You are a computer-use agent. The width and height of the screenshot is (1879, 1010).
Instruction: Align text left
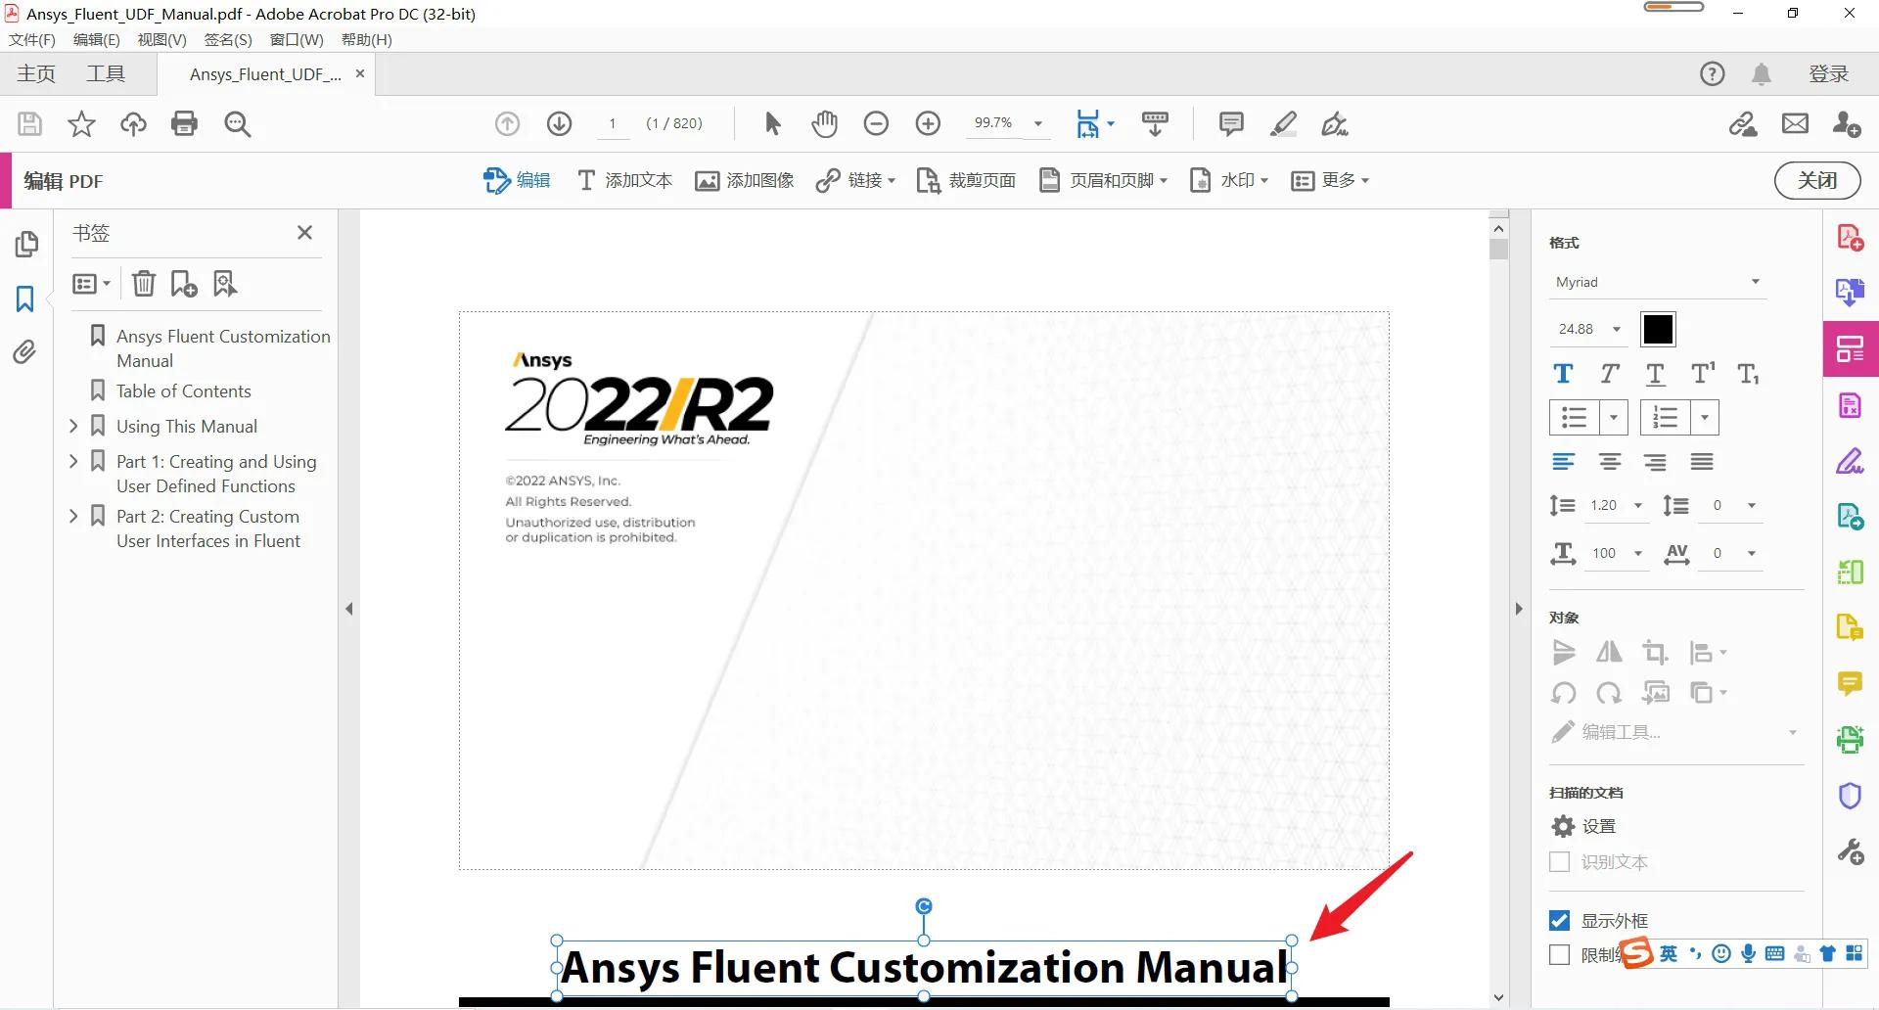[x=1564, y=462]
